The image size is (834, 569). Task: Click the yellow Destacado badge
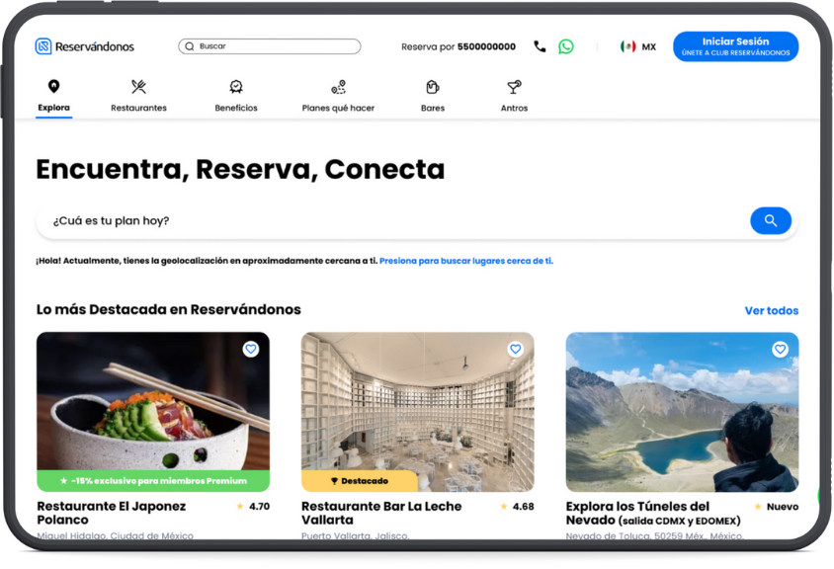coord(360,481)
